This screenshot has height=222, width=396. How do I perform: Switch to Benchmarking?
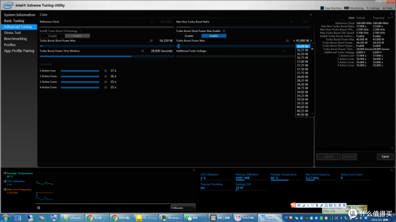(15, 39)
